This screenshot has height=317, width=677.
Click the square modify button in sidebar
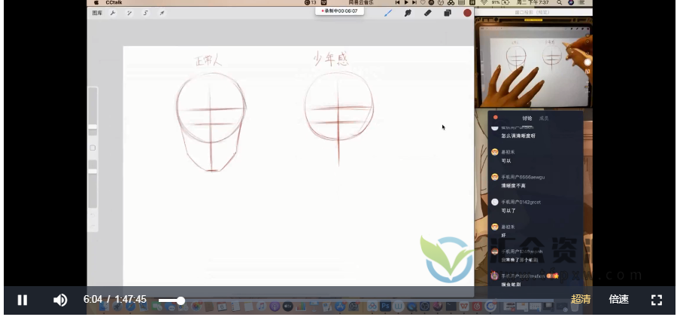tap(93, 148)
